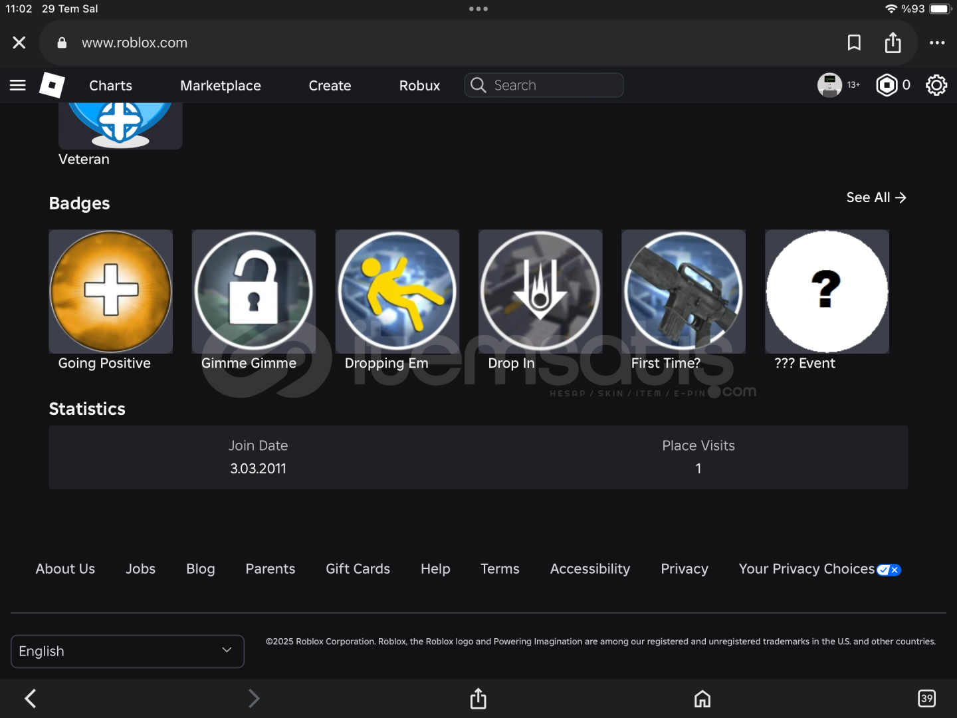Expand the English language dropdown

[x=128, y=652]
